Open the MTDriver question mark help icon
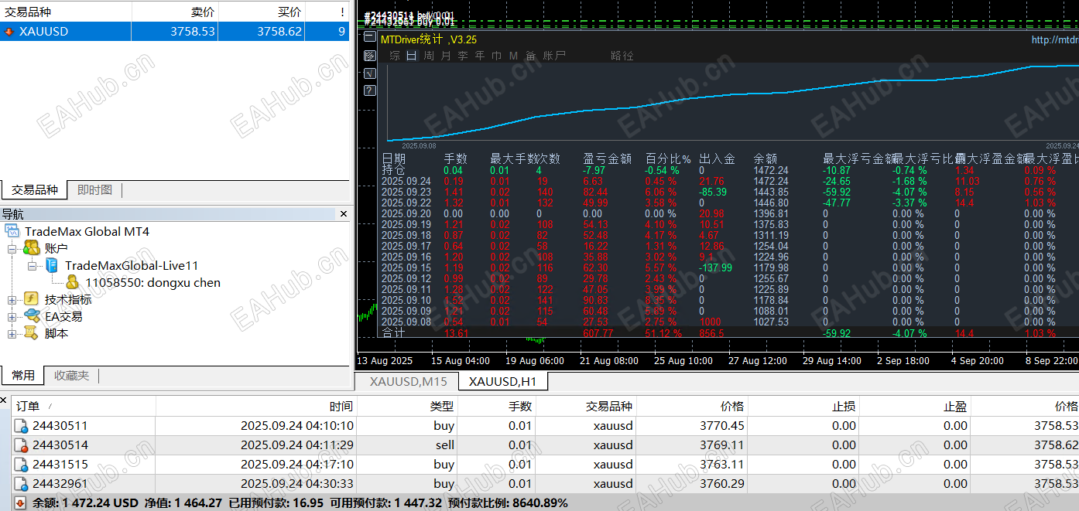Viewport: 1079px width, 511px height. [x=370, y=90]
